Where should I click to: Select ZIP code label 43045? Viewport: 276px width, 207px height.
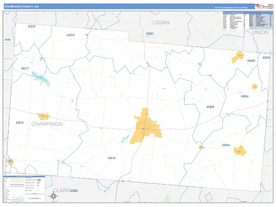click(266, 57)
